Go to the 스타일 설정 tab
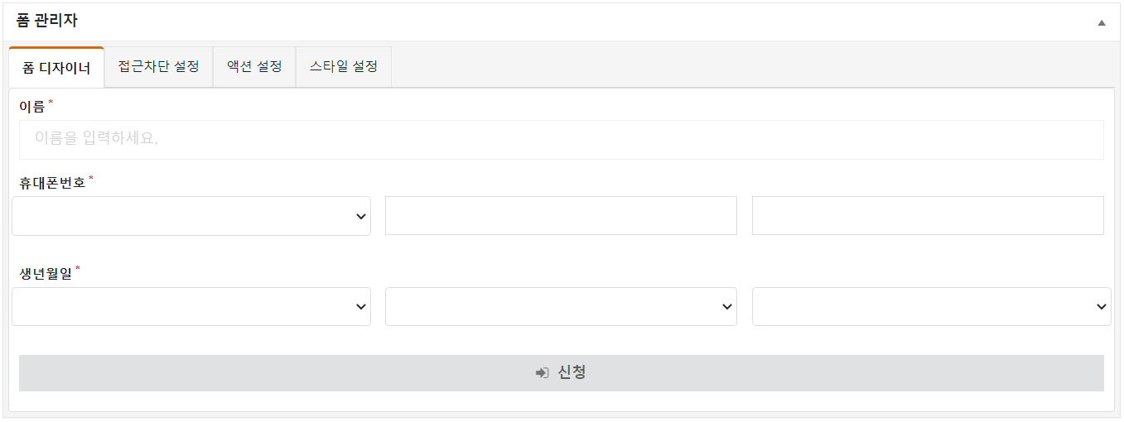Screen dimensions: 1124x422 tap(344, 67)
